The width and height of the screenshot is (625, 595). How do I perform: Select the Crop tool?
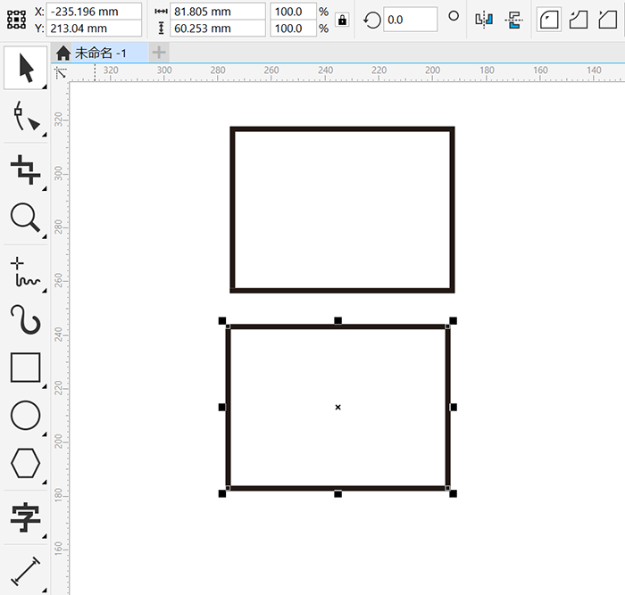point(25,168)
